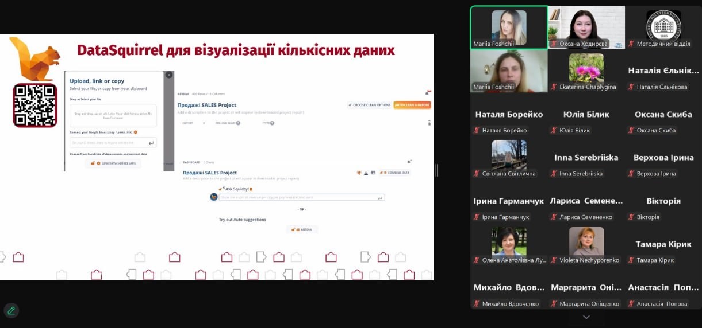
Task: Click the large Вікторія name tile
Action: [663, 201]
